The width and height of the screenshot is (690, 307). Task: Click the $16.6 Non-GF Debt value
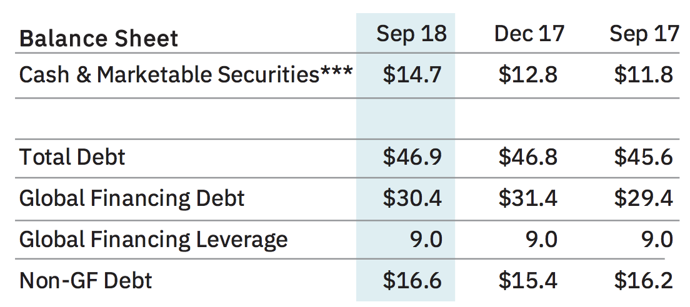[412, 281]
